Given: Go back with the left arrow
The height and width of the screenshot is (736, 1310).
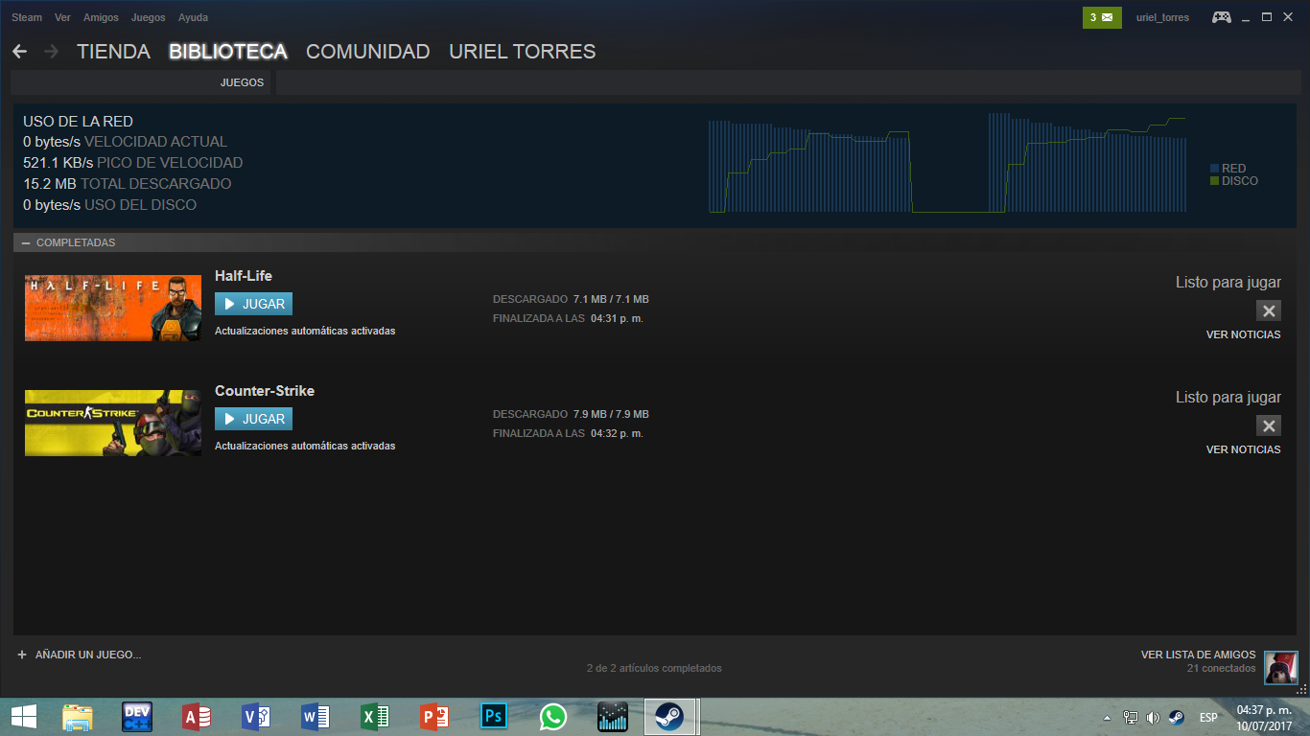Looking at the screenshot, I should pos(19,52).
